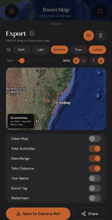Open settings via the gear icon
This screenshot has height=220, width=112.
click(12, 11)
